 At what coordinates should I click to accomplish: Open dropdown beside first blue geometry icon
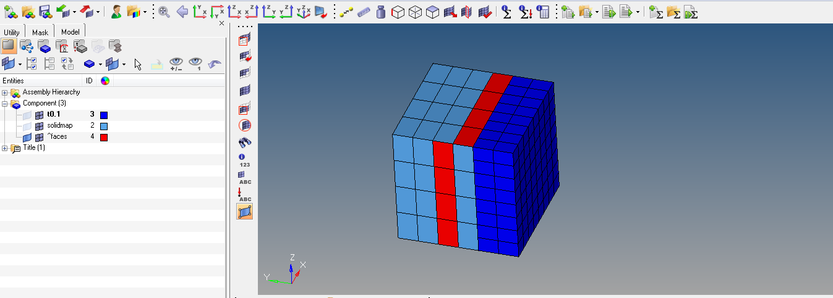tap(20, 64)
